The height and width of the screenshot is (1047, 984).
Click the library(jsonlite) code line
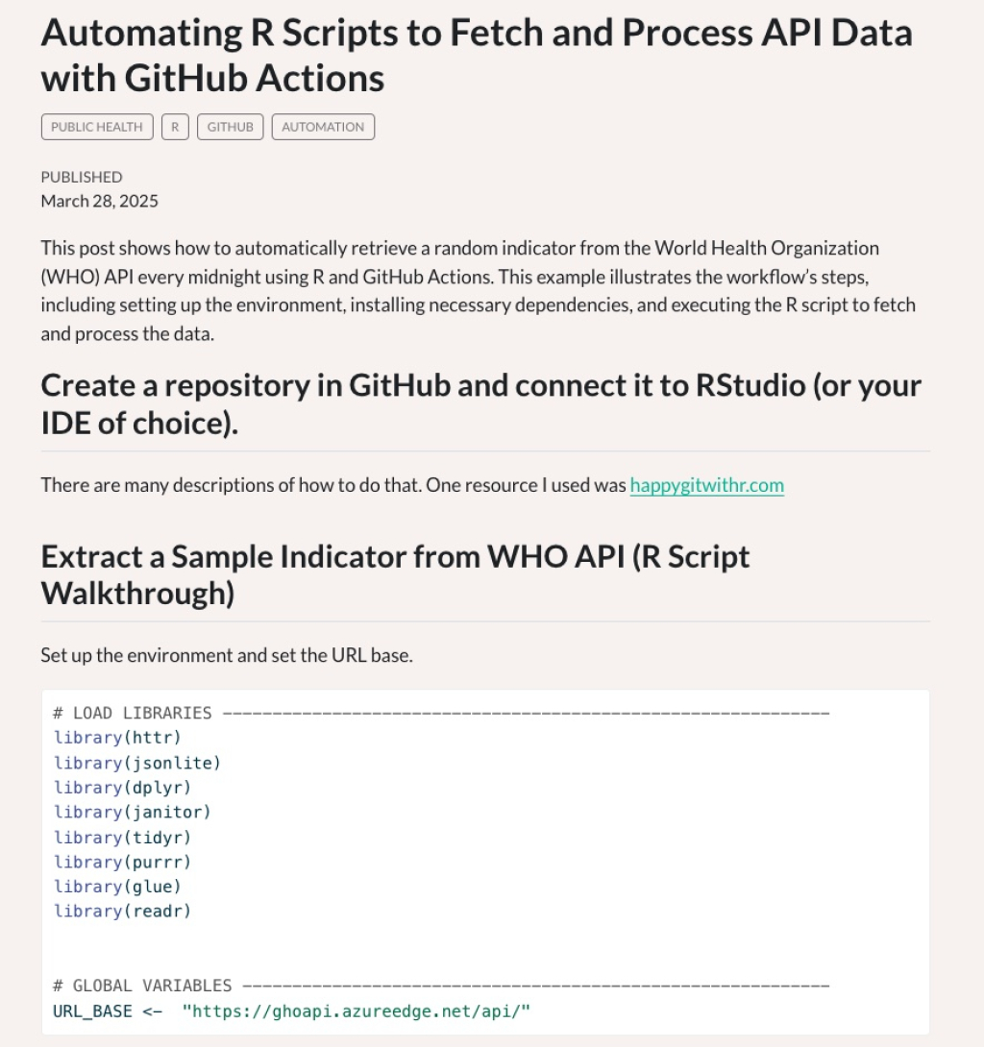pyautogui.click(x=137, y=763)
